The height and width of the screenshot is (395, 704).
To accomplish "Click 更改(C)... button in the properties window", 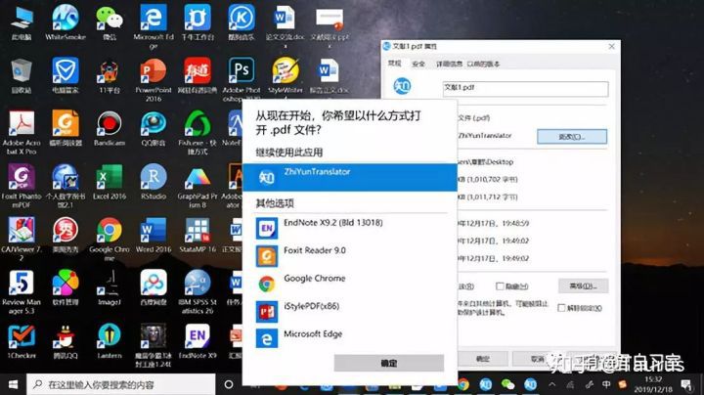I will pyautogui.click(x=572, y=137).
